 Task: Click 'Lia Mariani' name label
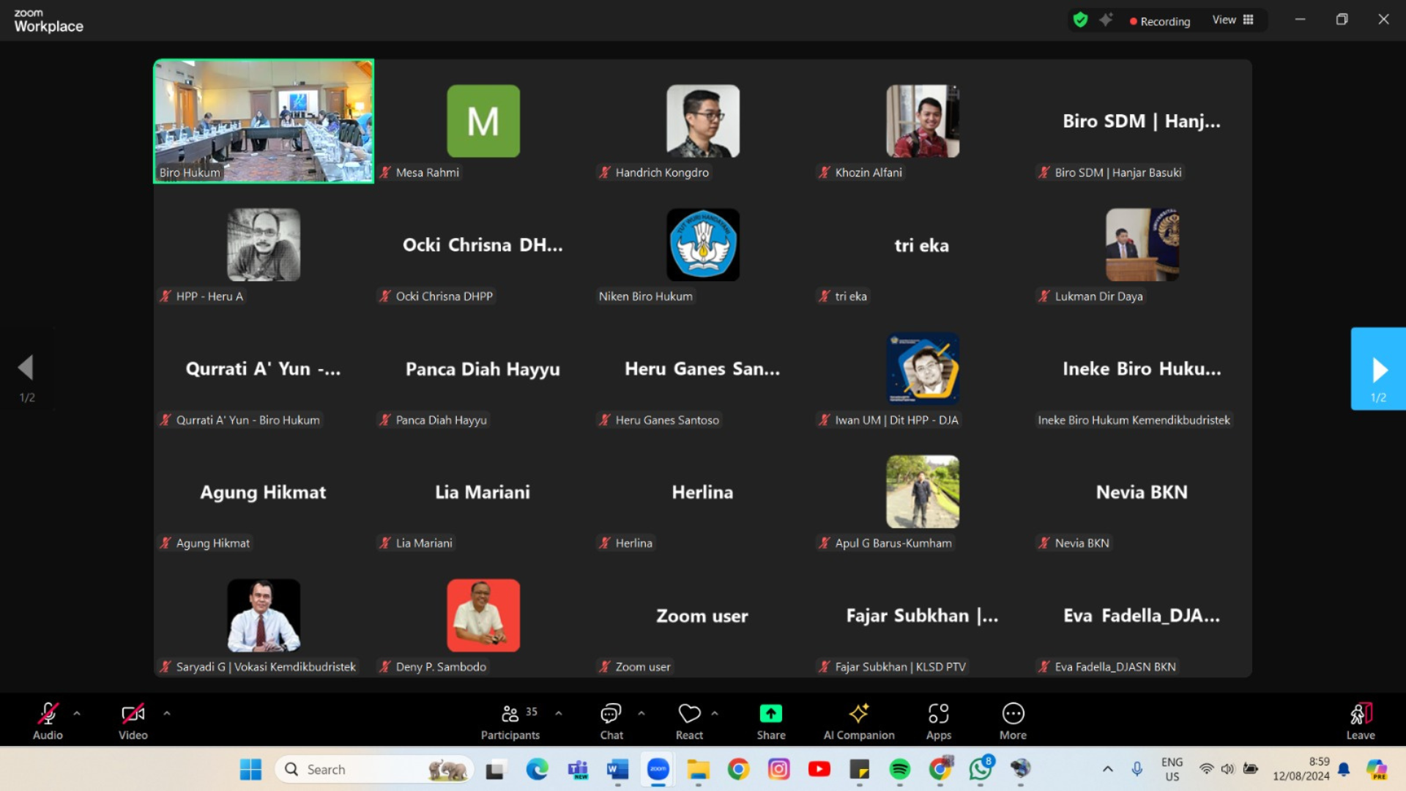[x=424, y=543]
